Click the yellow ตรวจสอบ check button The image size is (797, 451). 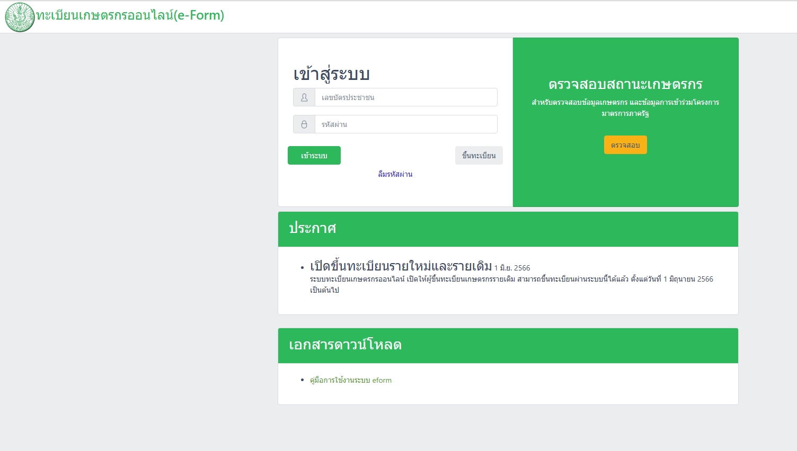(625, 145)
